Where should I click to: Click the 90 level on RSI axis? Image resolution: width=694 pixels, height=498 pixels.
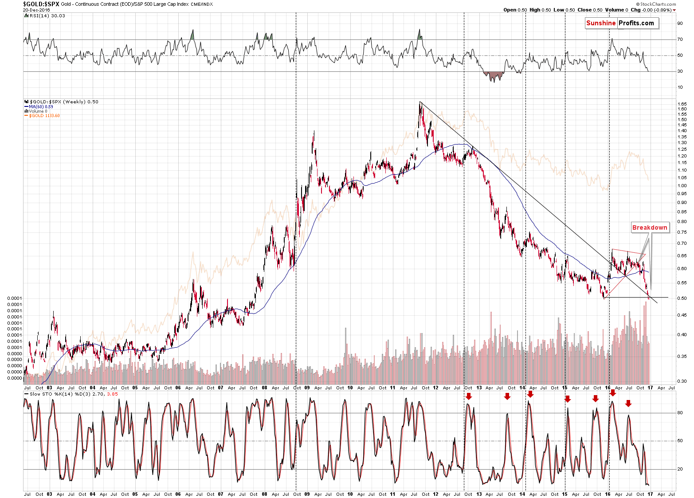680,24
